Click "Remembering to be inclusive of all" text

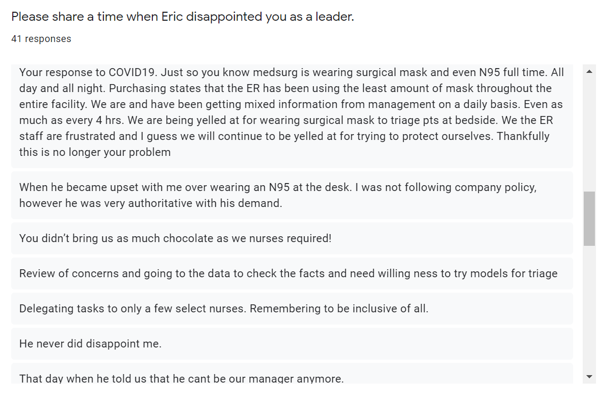click(339, 309)
